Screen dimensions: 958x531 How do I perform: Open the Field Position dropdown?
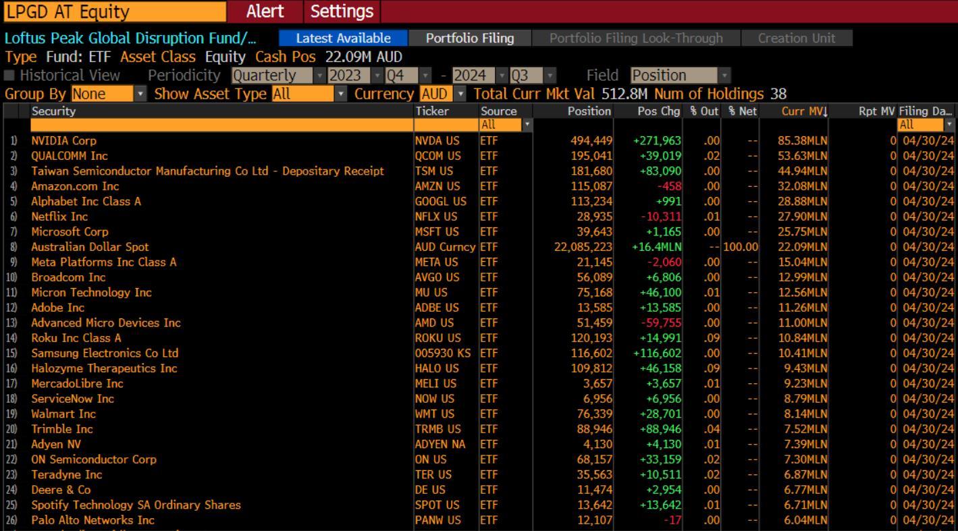(x=681, y=76)
